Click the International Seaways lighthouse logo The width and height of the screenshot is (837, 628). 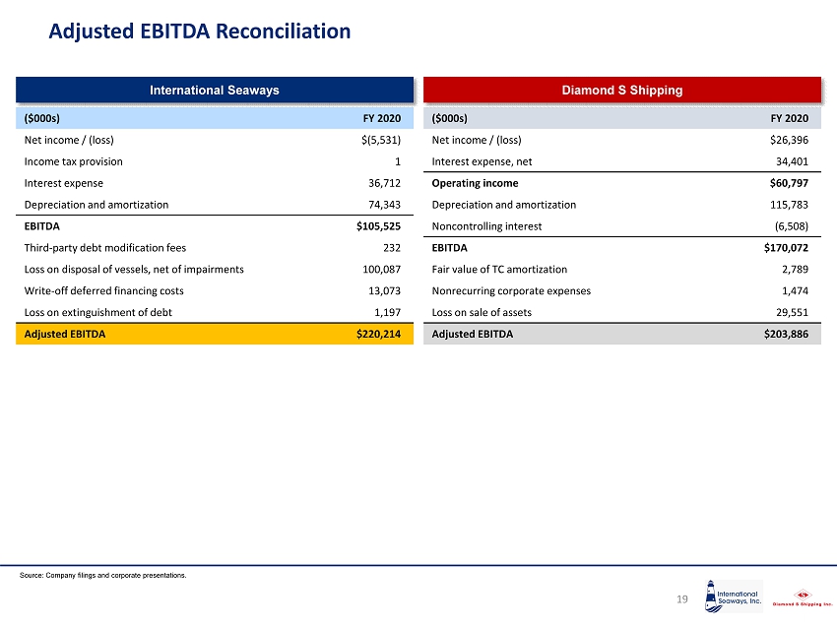(734, 597)
